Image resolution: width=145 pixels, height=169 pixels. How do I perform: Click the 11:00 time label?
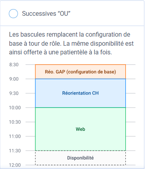click(15, 136)
